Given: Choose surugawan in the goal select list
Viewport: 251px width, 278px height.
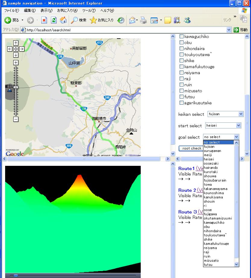Looking at the screenshot, I should 212,151.
